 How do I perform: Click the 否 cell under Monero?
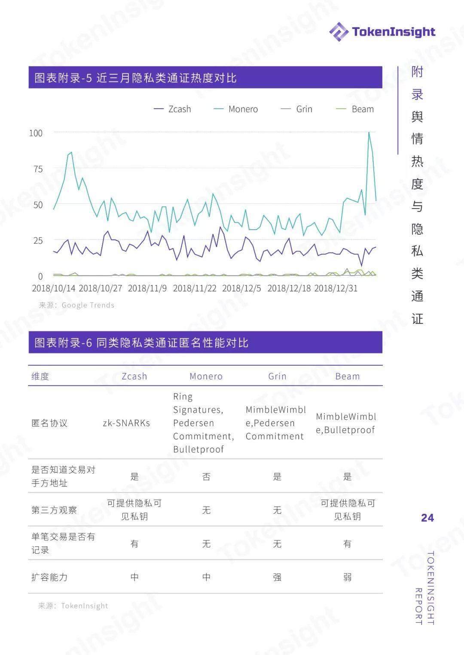206,476
